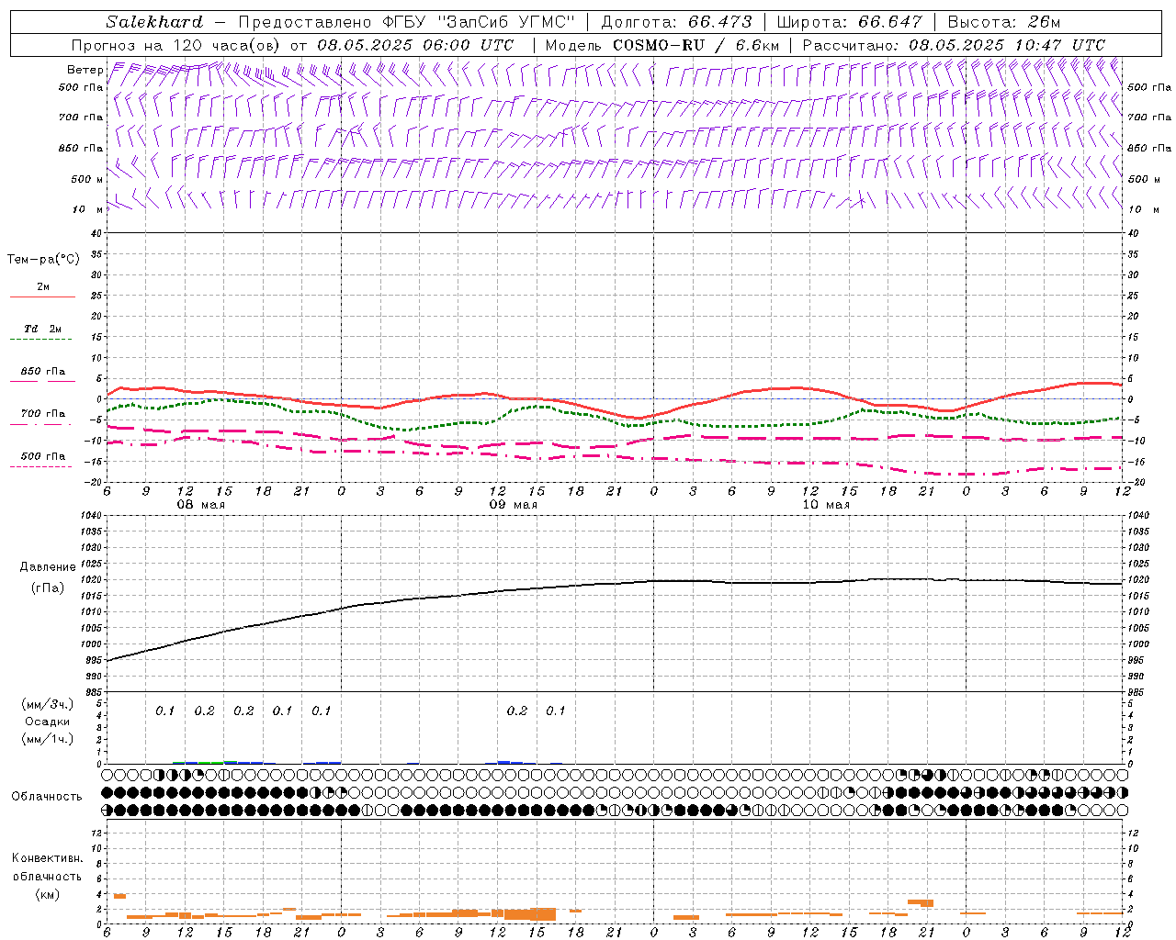Click the Ветер panel label
Image resolution: width=1176 pixels, height=940 pixels.
(85, 70)
